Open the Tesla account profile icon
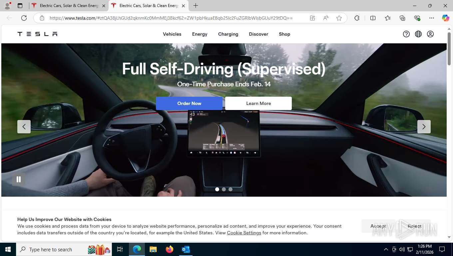Viewport: 453px width, 256px height. [430, 34]
